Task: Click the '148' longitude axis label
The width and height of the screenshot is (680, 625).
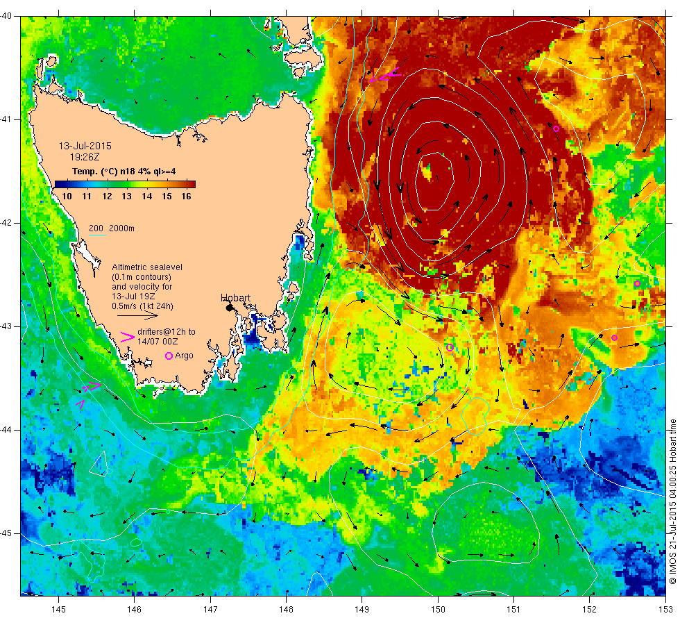Action: pyautogui.click(x=286, y=610)
